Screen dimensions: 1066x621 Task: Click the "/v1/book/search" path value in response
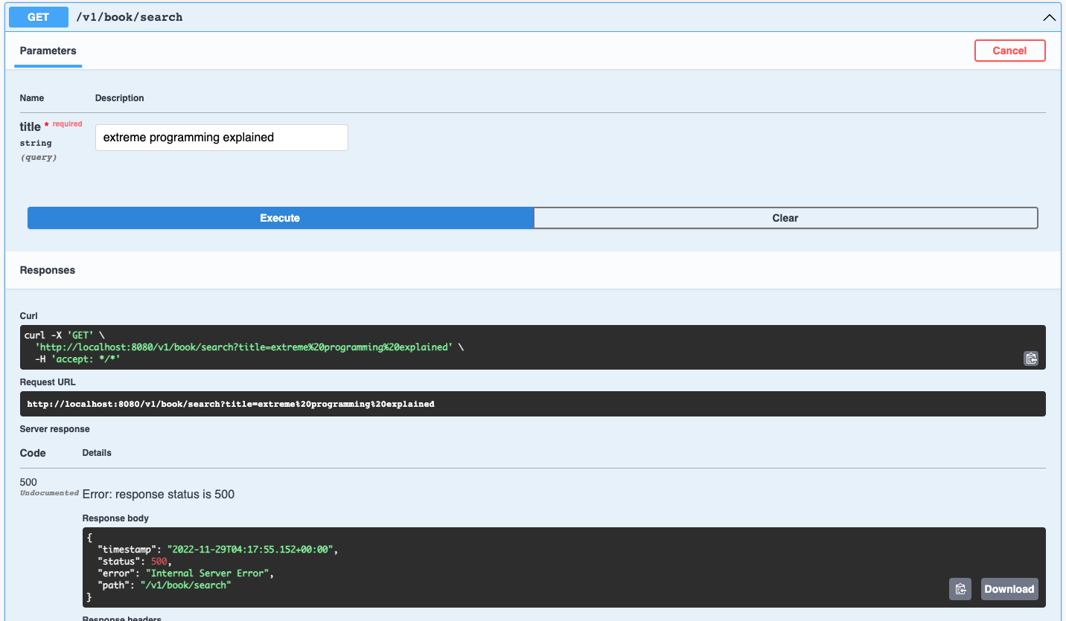(185, 585)
